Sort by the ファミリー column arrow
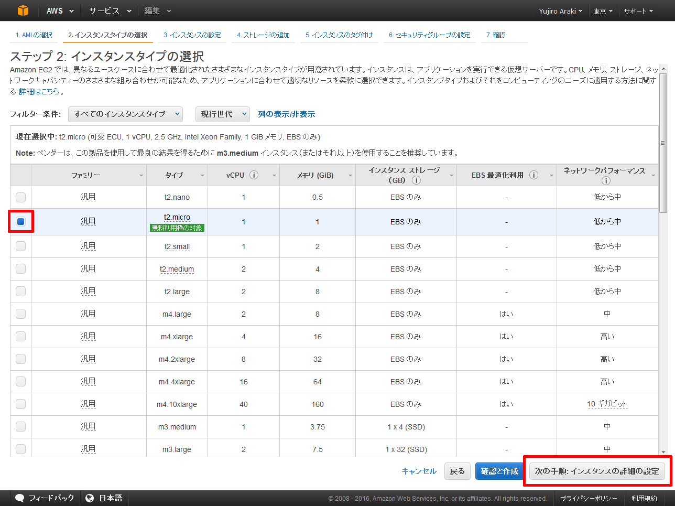 point(141,176)
